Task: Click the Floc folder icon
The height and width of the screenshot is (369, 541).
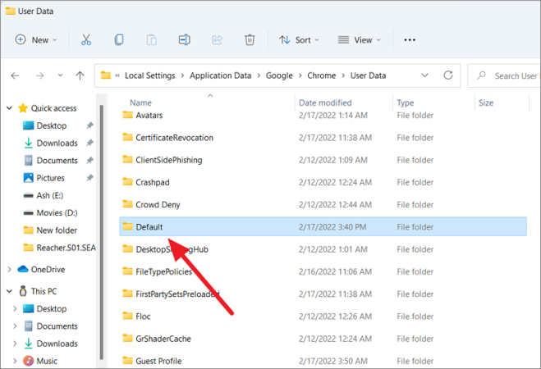Action: coord(128,316)
